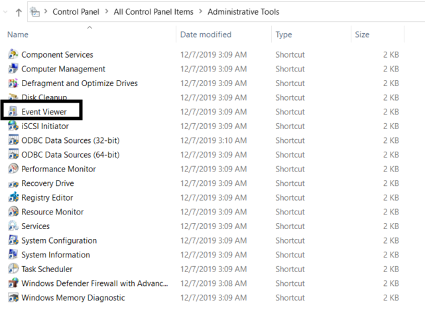Click the iSCSI Initiator icon
This screenshot has height=331, width=425.
pos(13,126)
